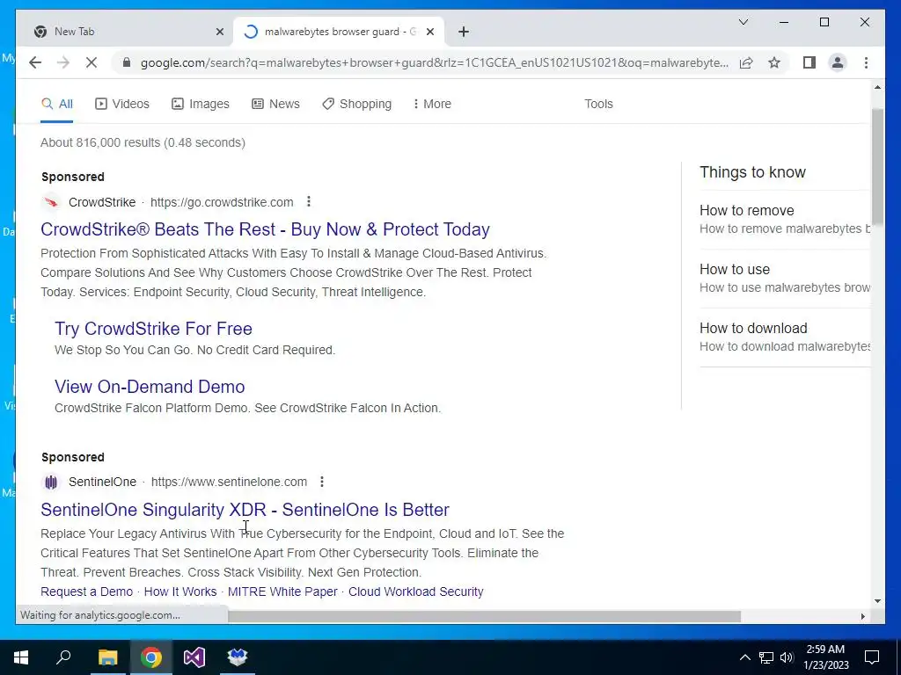Switch to Videos results
This screenshot has width=901, height=675.
(x=121, y=104)
